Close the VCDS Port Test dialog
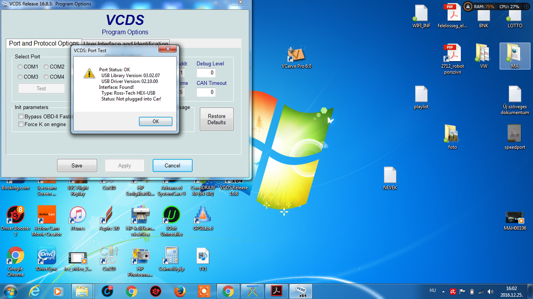Screen dimensions: 533x299 (168, 49)
